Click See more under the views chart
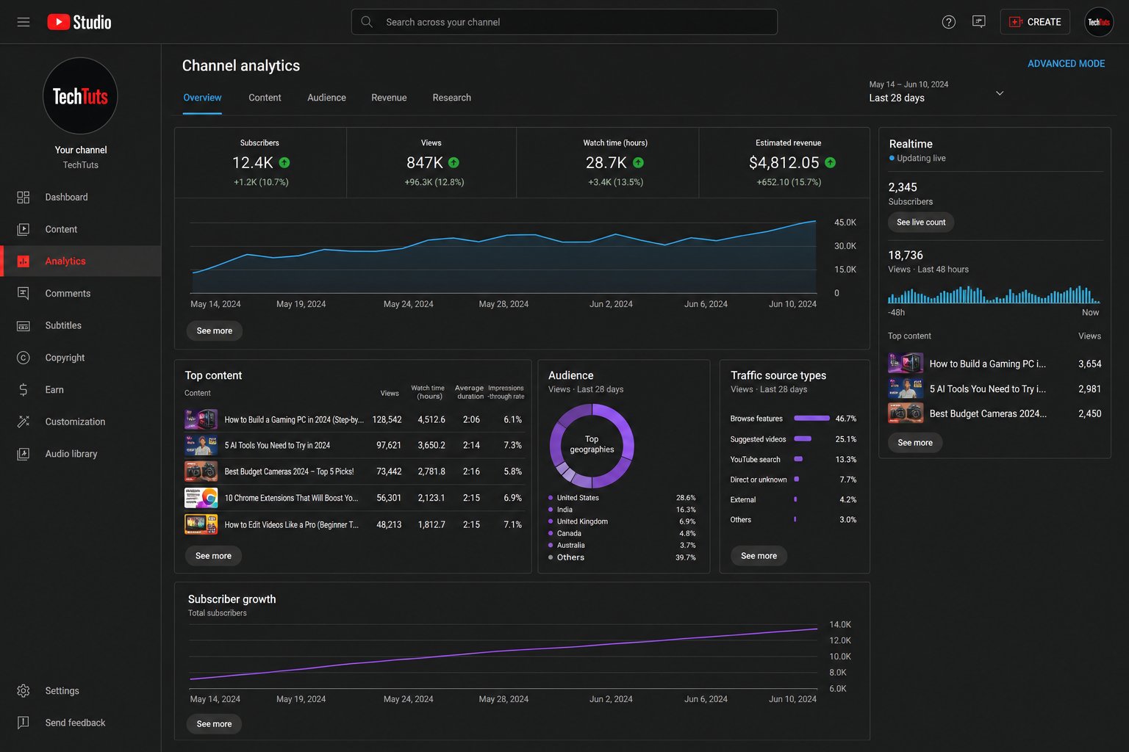Viewport: 1129px width, 752px height. point(214,331)
